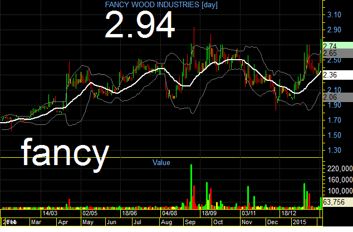Click the 160,000 volume axis label
Image resolution: width=353 pixels, height=232 pixels.
[340, 180]
